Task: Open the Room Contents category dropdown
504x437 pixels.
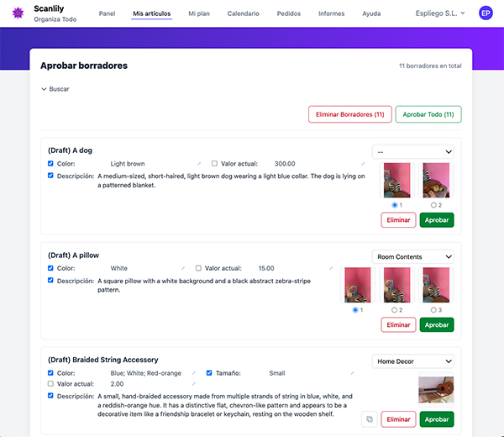Action: tap(415, 256)
